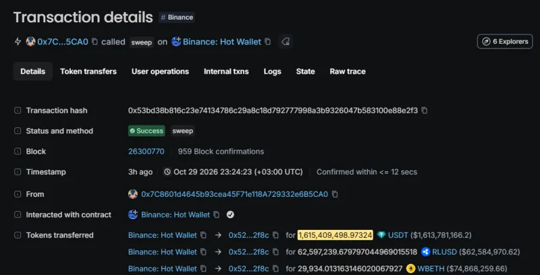This screenshot has width=540, height=275.
Task: Open 0x52...2f8c recipient in WBETH row
Action: click(248, 268)
